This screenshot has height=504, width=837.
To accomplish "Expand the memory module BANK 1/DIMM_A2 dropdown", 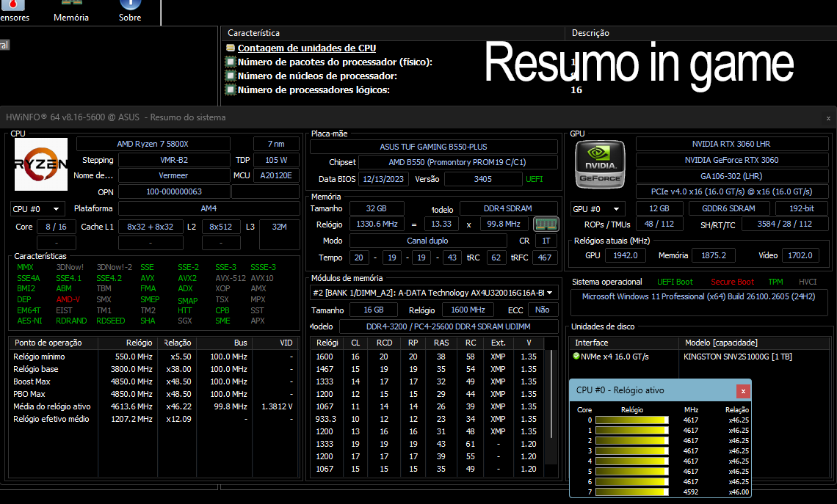I will click(x=433, y=293).
